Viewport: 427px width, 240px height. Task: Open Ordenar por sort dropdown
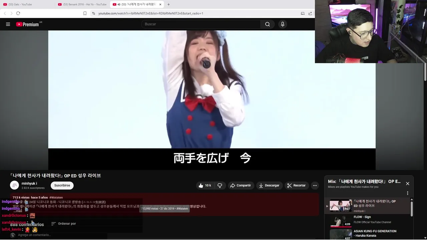click(x=64, y=224)
